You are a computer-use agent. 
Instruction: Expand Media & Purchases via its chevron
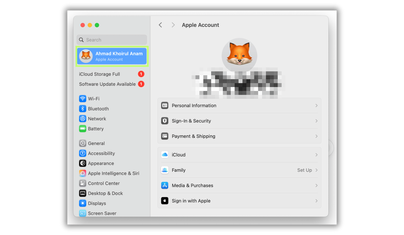click(x=316, y=186)
